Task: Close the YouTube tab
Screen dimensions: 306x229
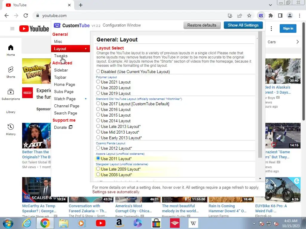Action: click(x=69, y=5)
